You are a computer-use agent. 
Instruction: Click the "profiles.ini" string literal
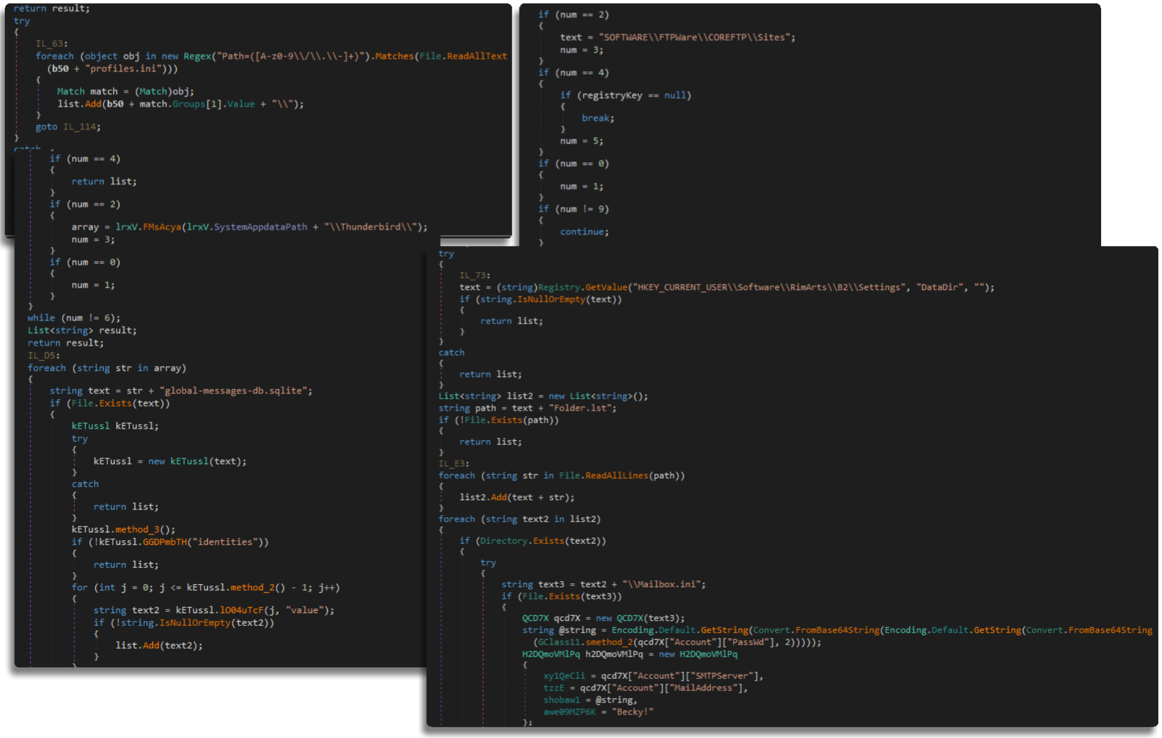tap(123, 69)
